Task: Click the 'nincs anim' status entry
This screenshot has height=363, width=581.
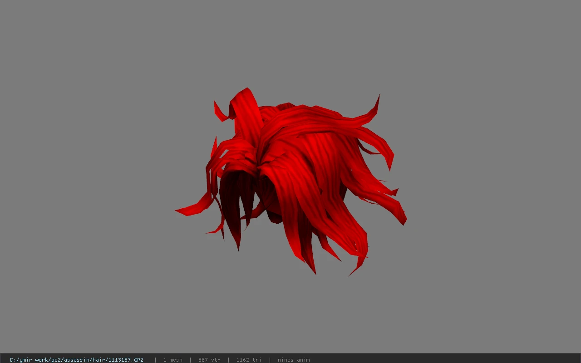Action: (x=294, y=360)
